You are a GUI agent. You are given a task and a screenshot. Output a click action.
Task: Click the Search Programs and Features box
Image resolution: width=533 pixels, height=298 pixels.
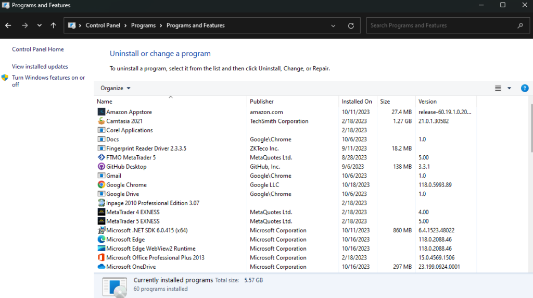click(x=442, y=26)
